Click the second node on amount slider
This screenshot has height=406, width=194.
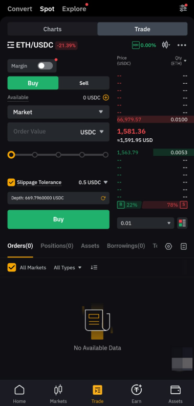coord(35,155)
